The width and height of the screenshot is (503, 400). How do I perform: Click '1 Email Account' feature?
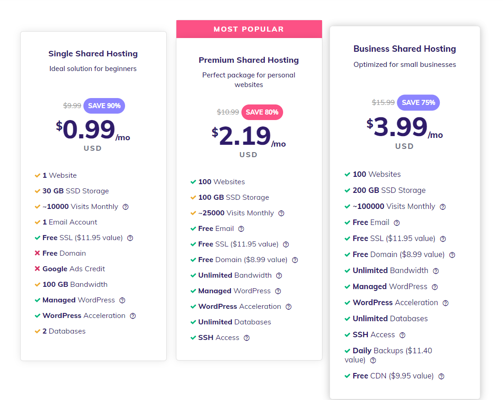[x=70, y=222]
